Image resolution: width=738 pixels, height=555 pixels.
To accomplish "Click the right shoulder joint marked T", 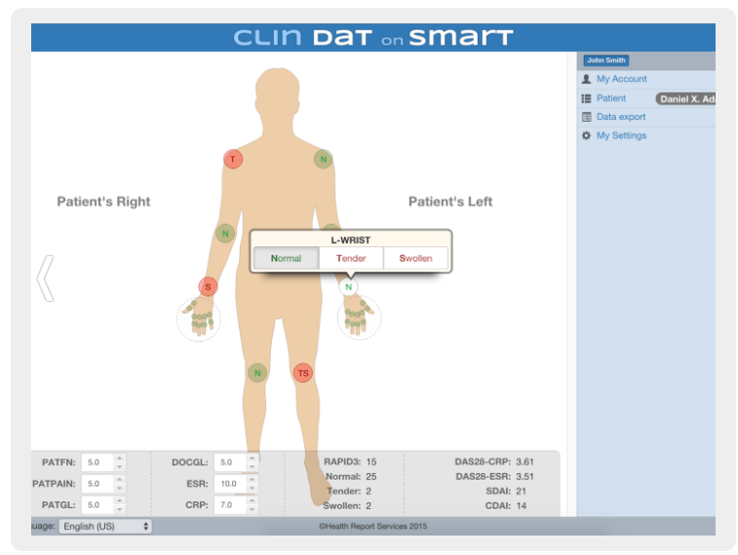I will pyautogui.click(x=232, y=159).
